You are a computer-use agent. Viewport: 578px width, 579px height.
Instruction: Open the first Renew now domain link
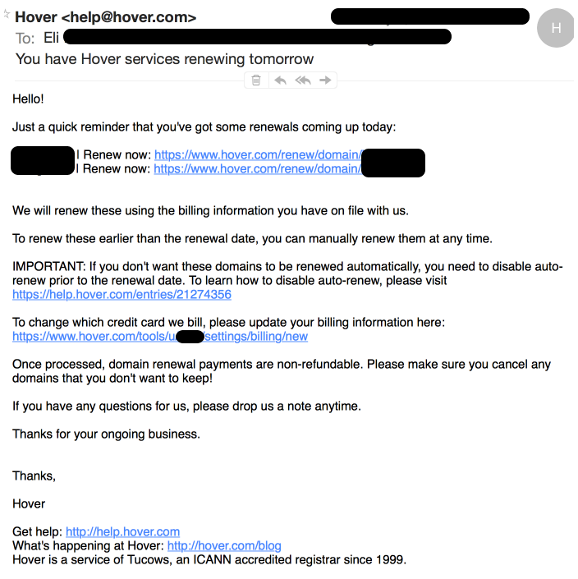pyautogui.click(x=258, y=154)
